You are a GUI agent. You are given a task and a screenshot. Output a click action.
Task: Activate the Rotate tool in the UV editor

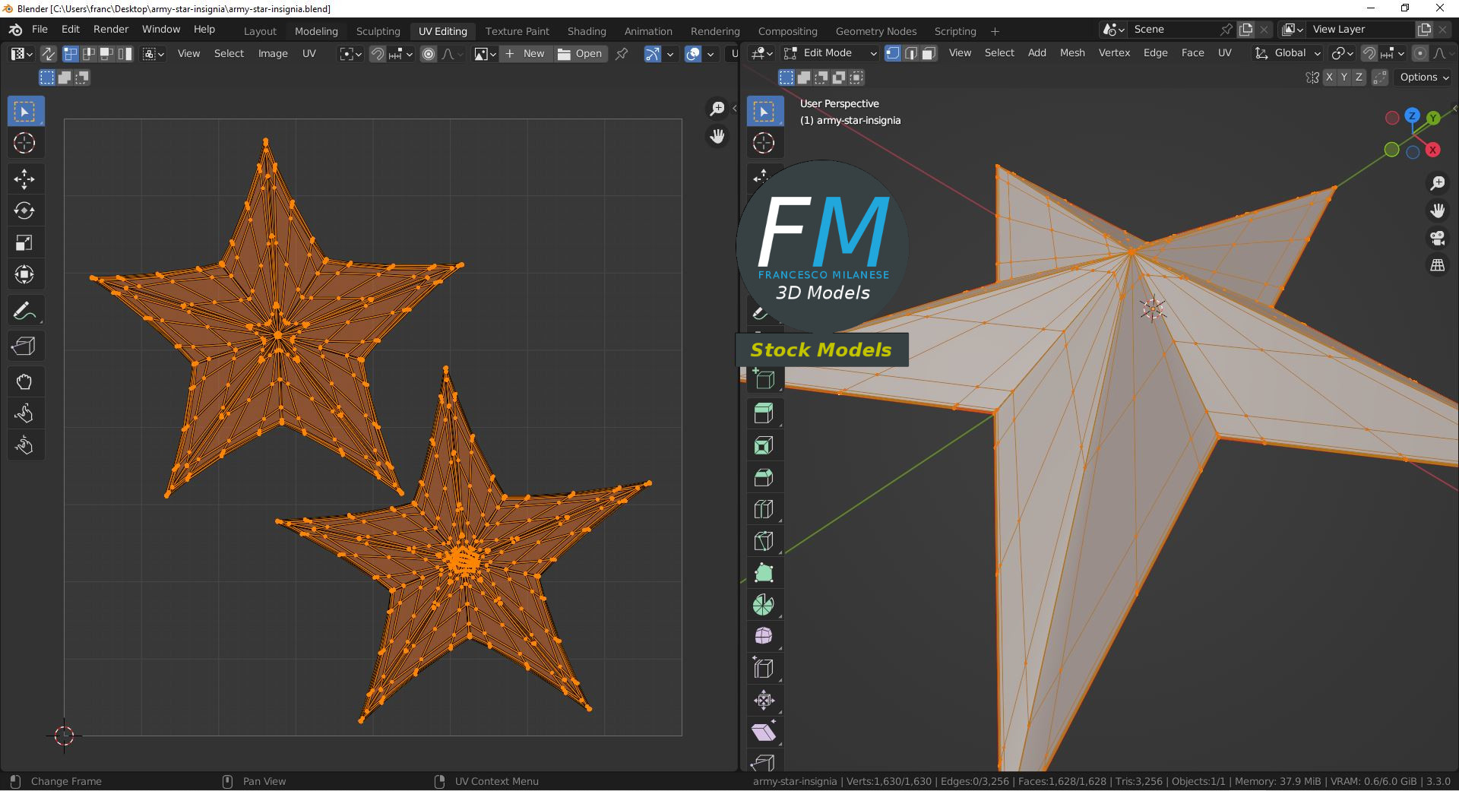pos(25,210)
